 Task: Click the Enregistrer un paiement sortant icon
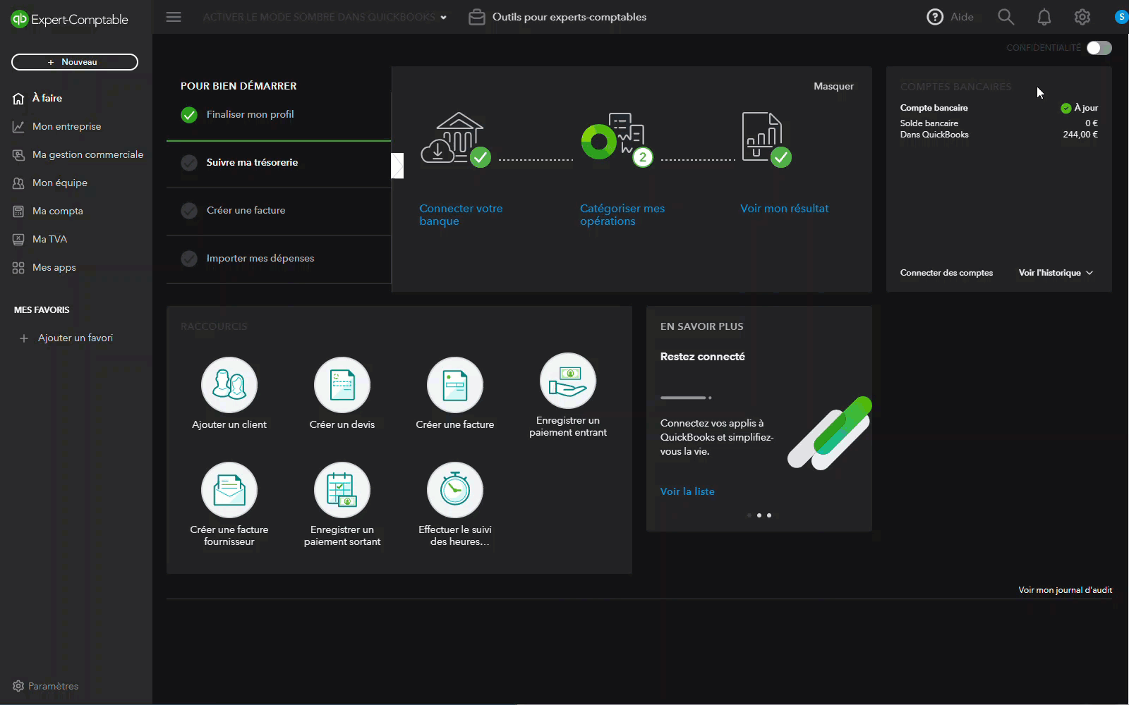coord(342,490)
